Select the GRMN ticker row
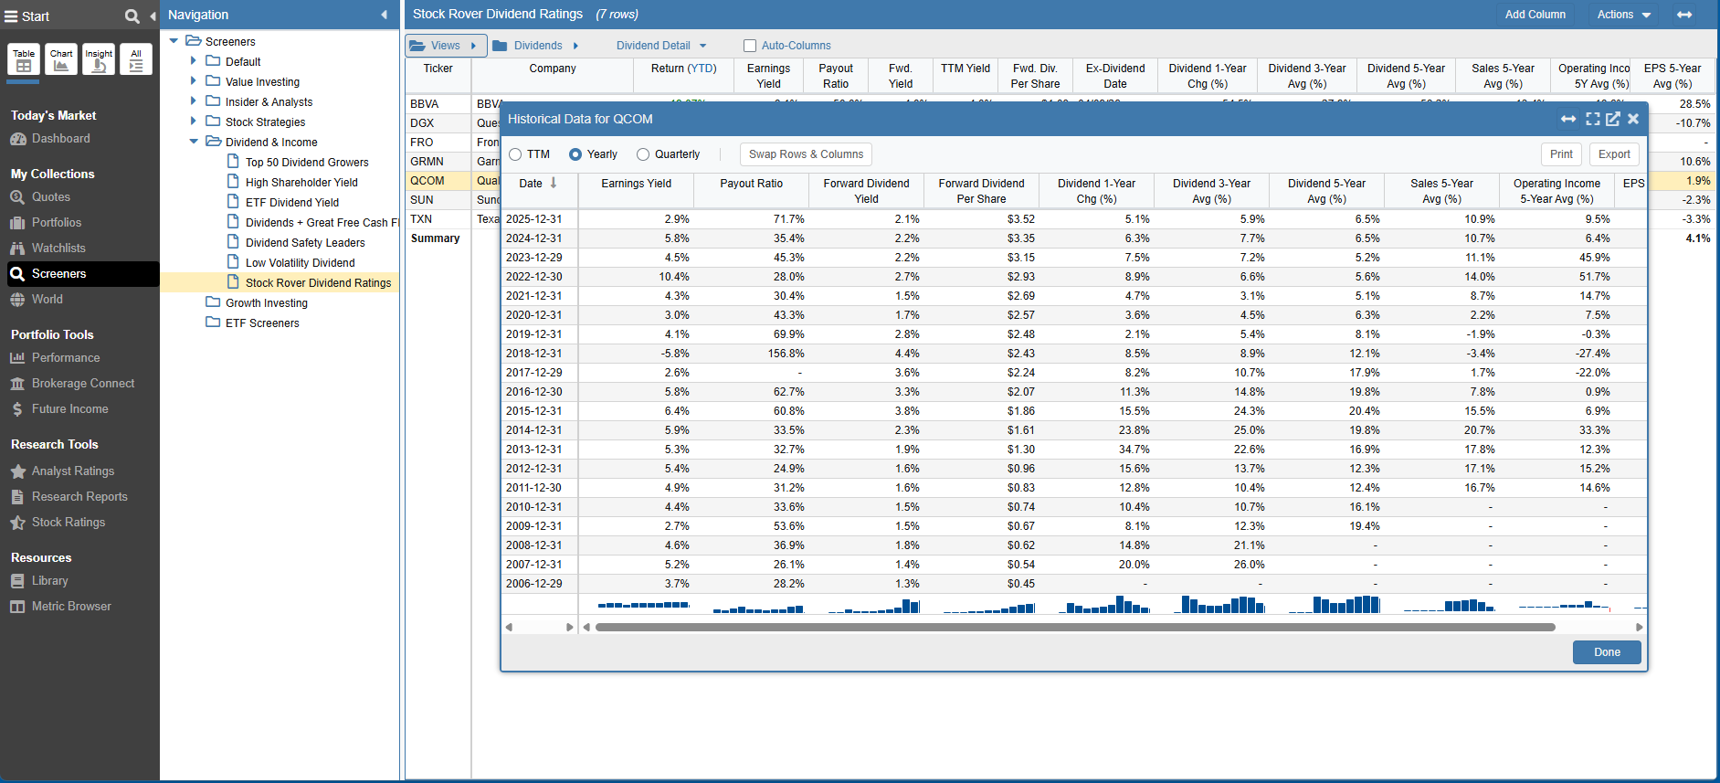The height and width of the screenshot is (783, 1720). pyautogui.click(x=427, y=162)
